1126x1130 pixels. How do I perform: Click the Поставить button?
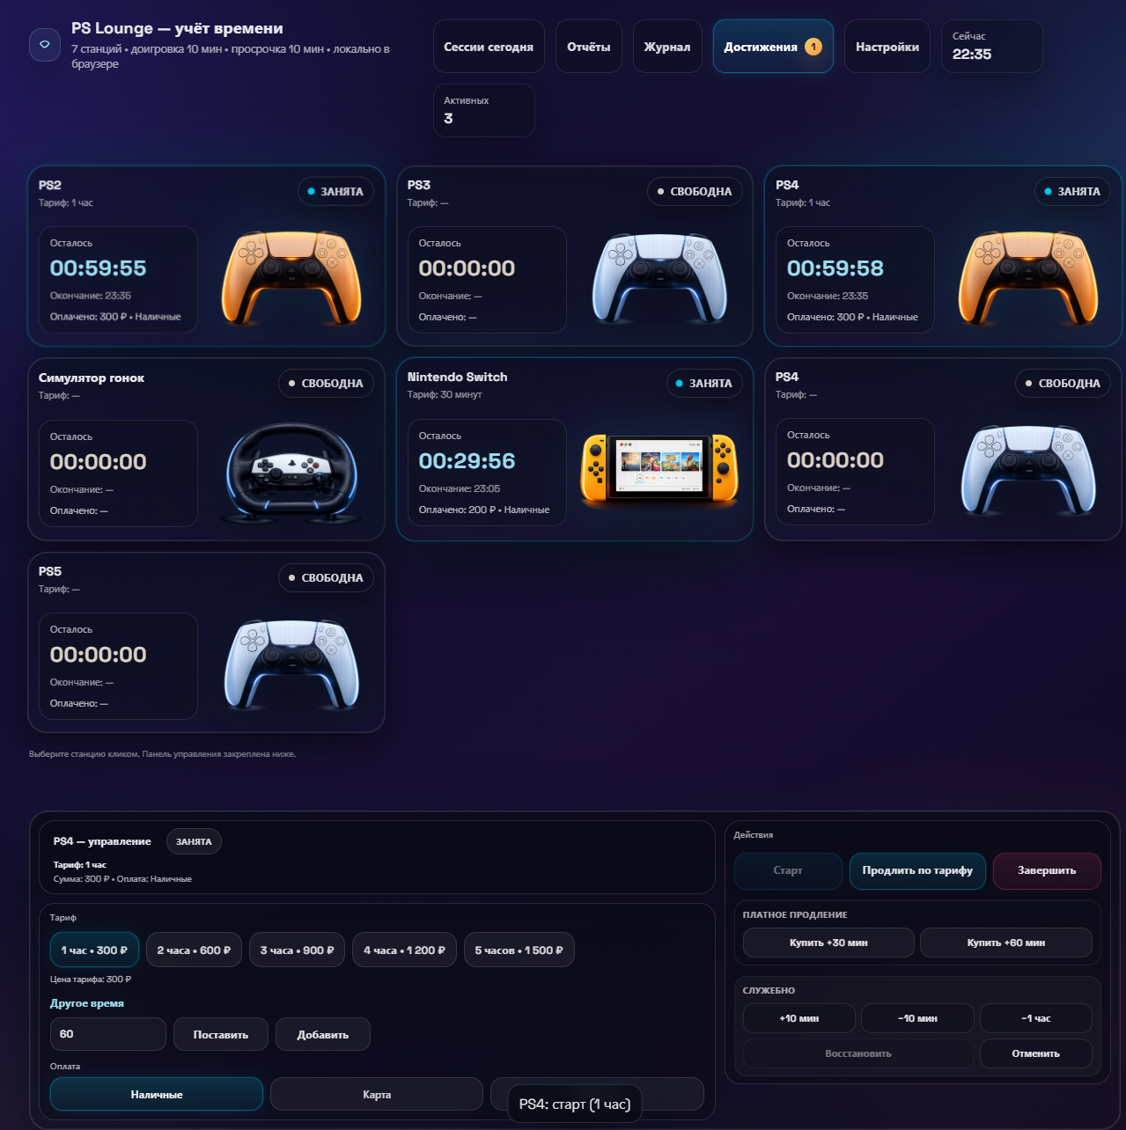pos(221,1034)
